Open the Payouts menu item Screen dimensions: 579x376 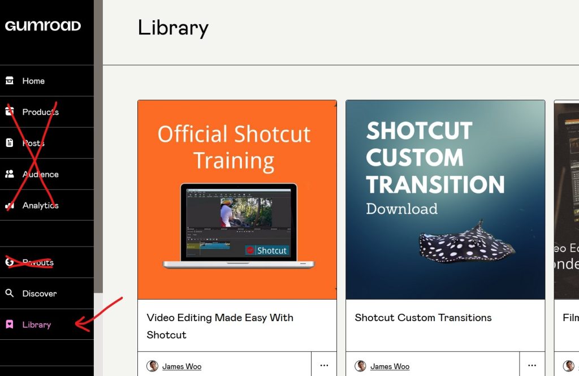47,262
